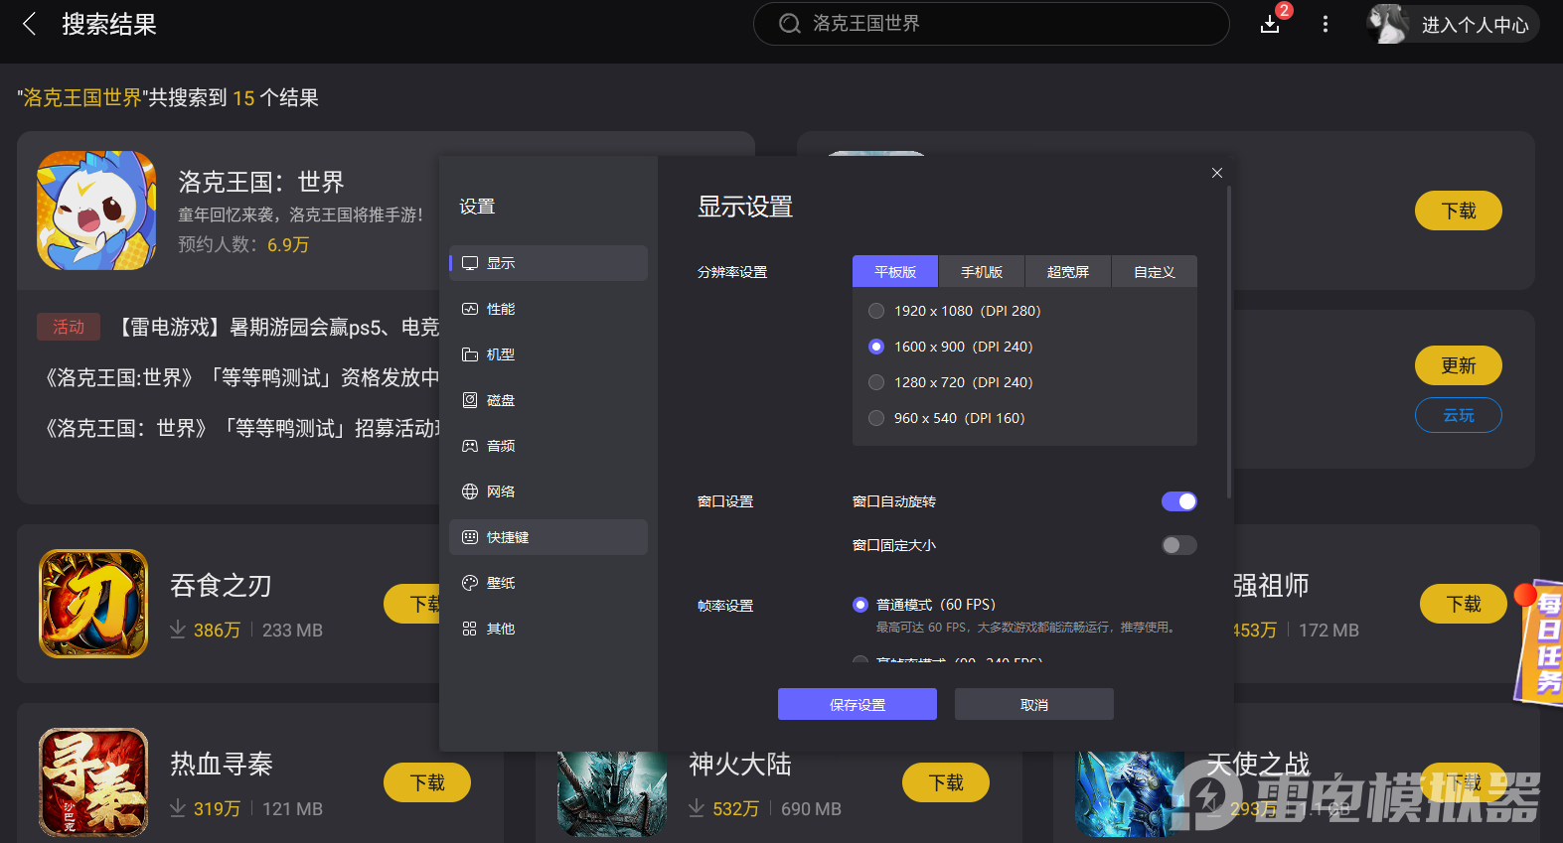The width and height of the screenshot is (1563, 843).
Task: Click 更新 update button
Action: (x=1459, y=365)
